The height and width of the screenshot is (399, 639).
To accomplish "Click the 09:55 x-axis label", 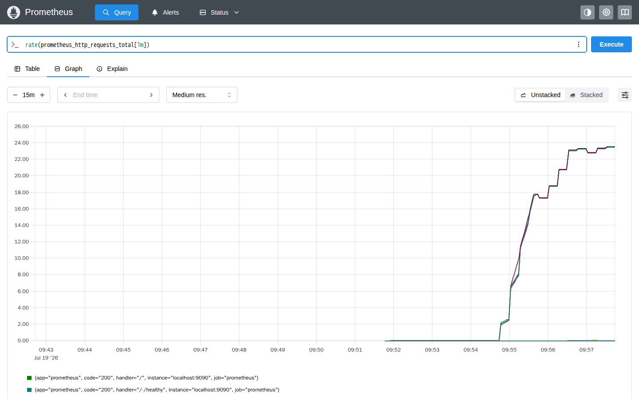I will point(509,350).
